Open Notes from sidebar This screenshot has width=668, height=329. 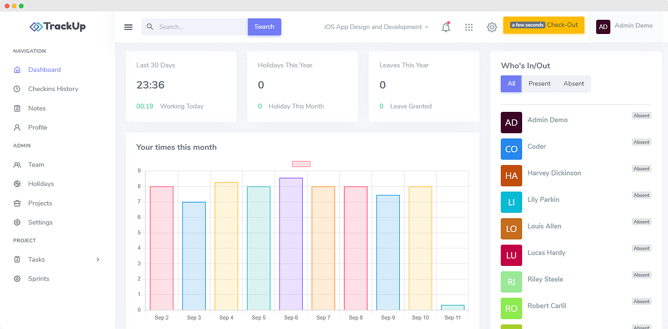pos(37,108)
